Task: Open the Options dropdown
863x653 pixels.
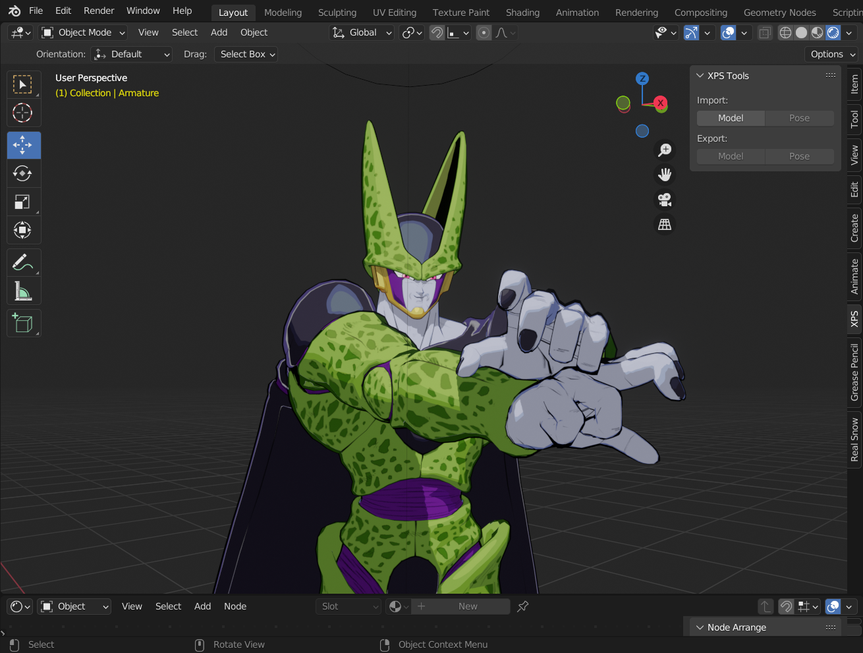Action: [833, 54]
